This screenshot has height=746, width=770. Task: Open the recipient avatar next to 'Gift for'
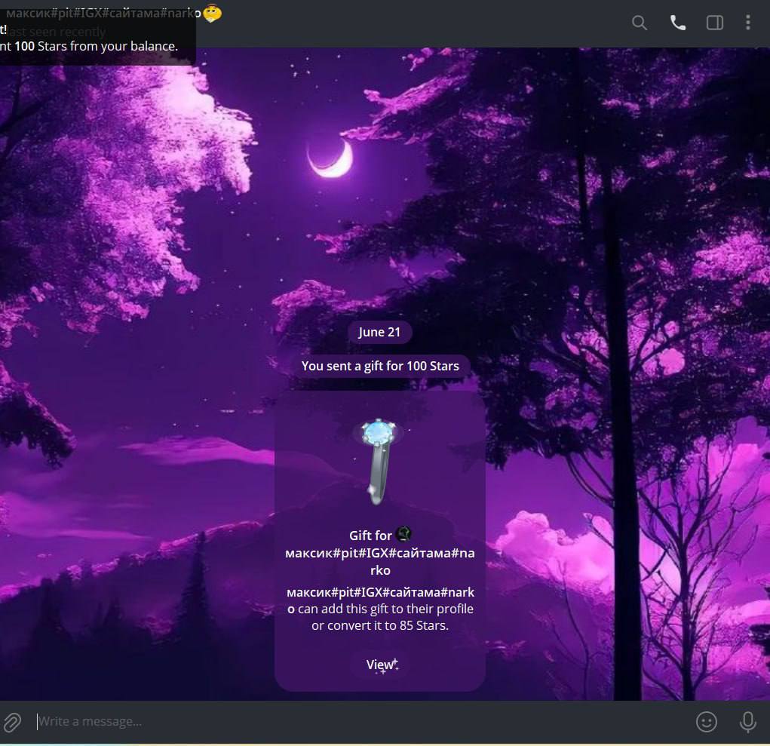coord(403,533)
